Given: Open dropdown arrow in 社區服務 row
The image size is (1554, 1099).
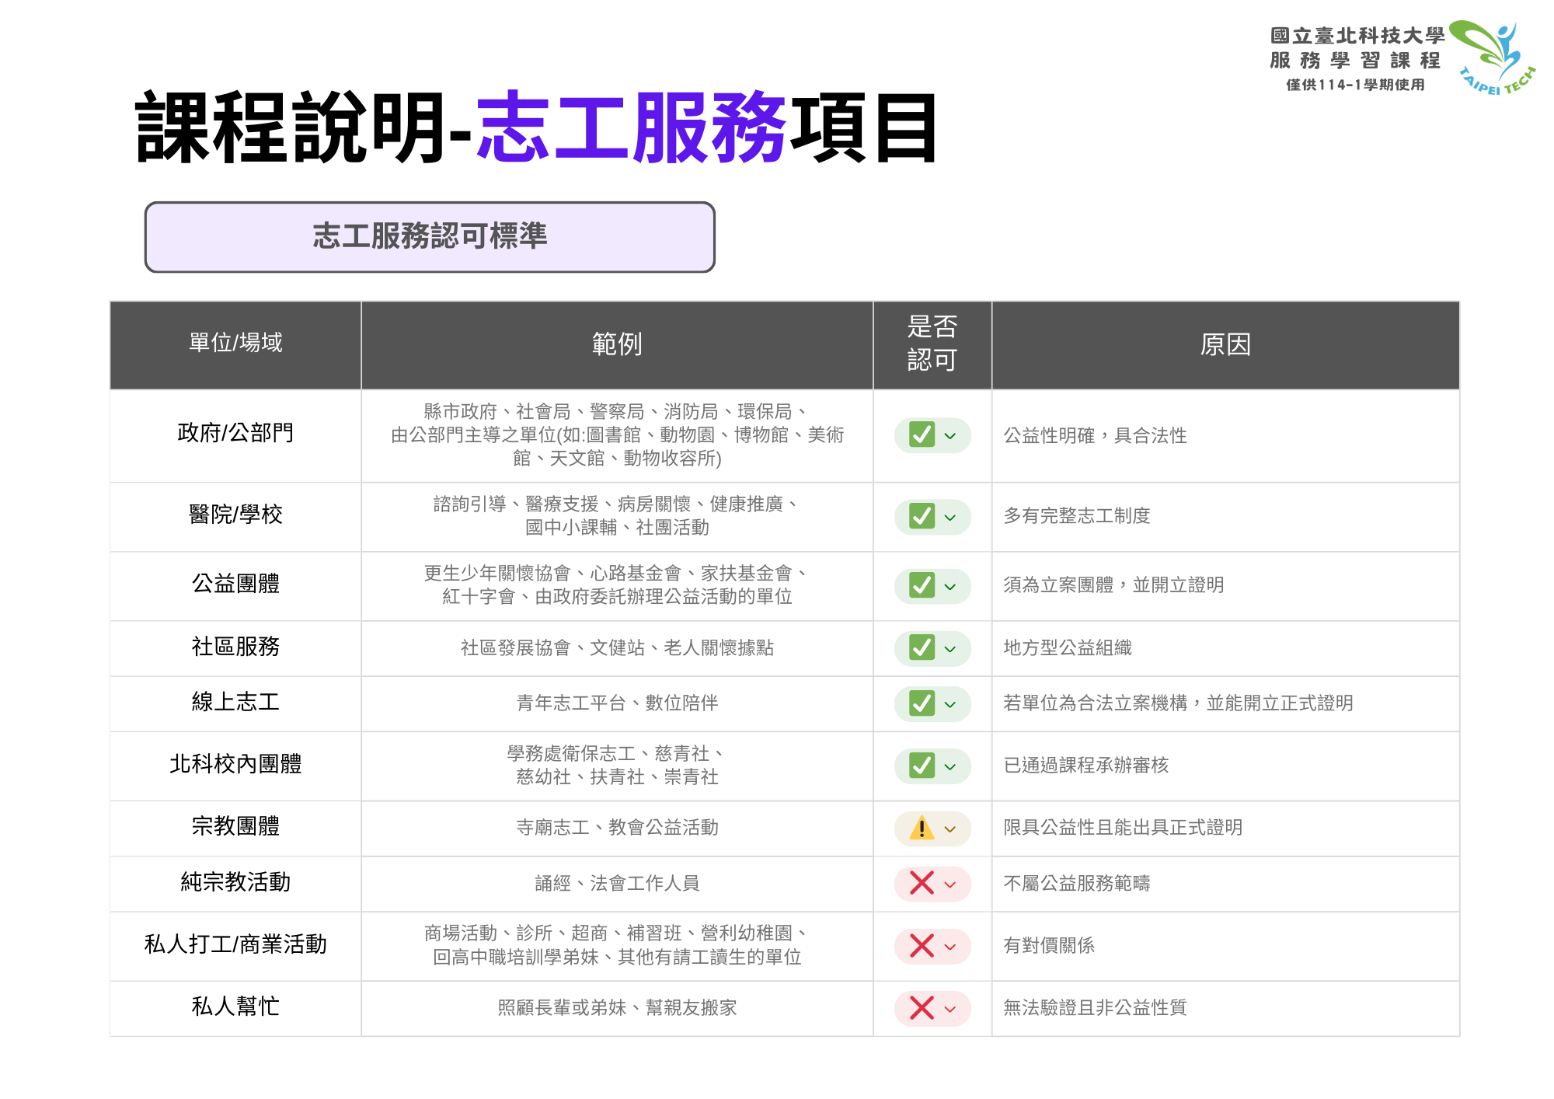Looking at the screenshot, I should pos(950,649).
